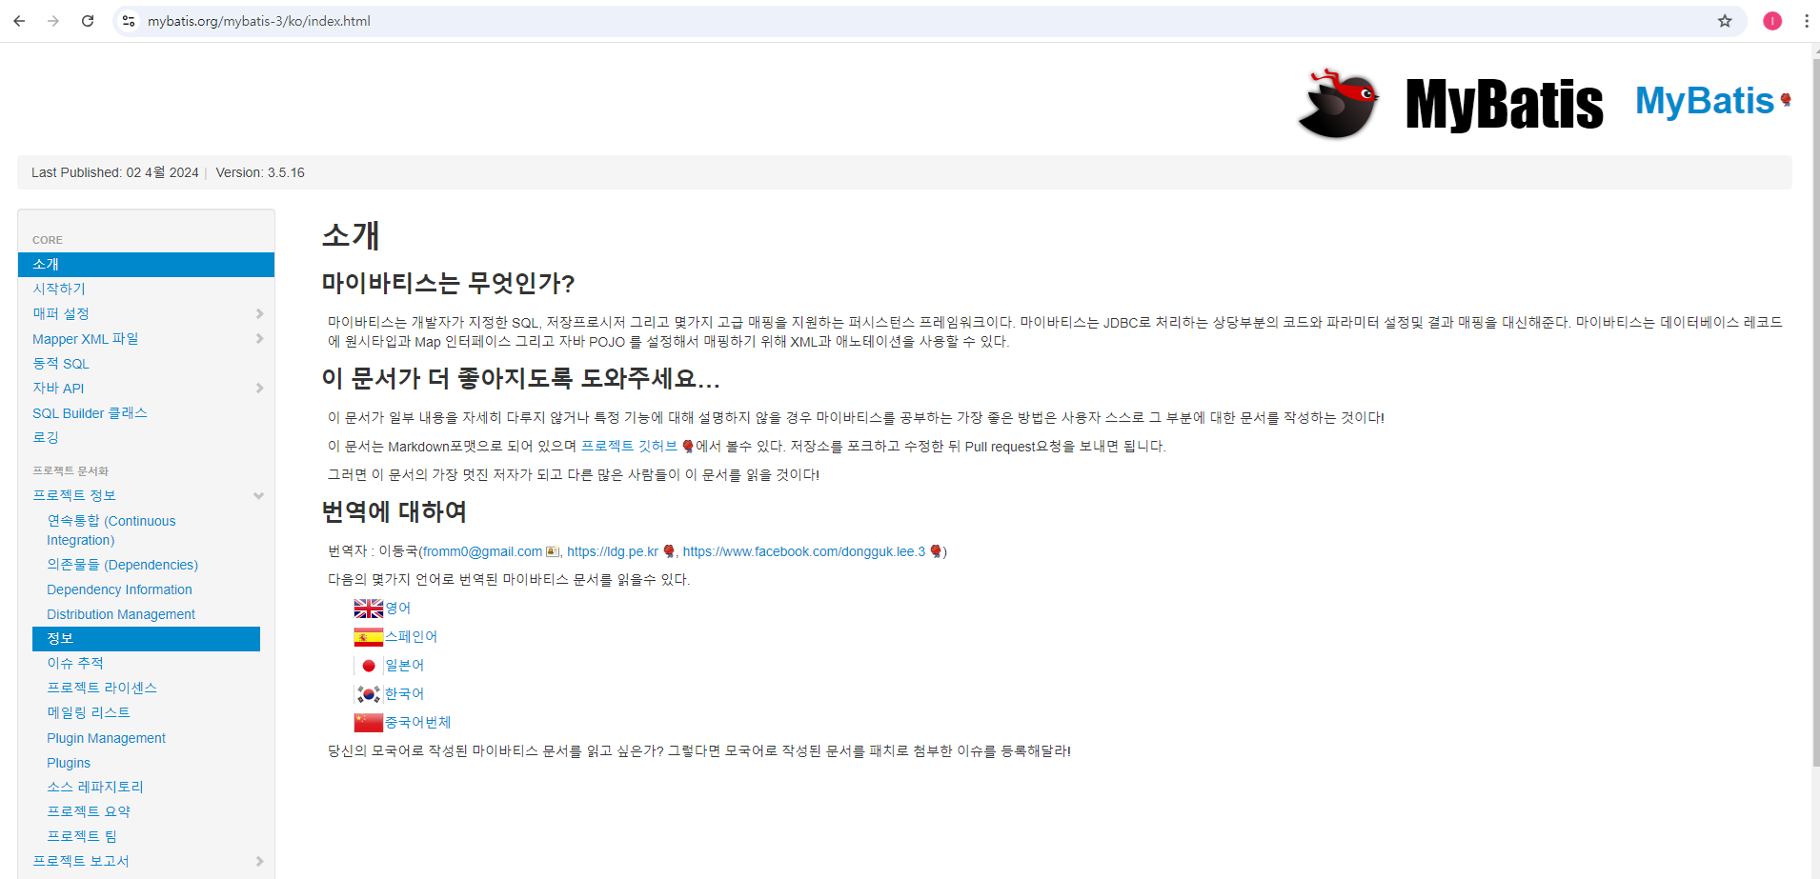This screenshot has width=1820, height=879.
Task: Collapse 프로젝트 정보 section chevron
Action: tap(258, 495)
